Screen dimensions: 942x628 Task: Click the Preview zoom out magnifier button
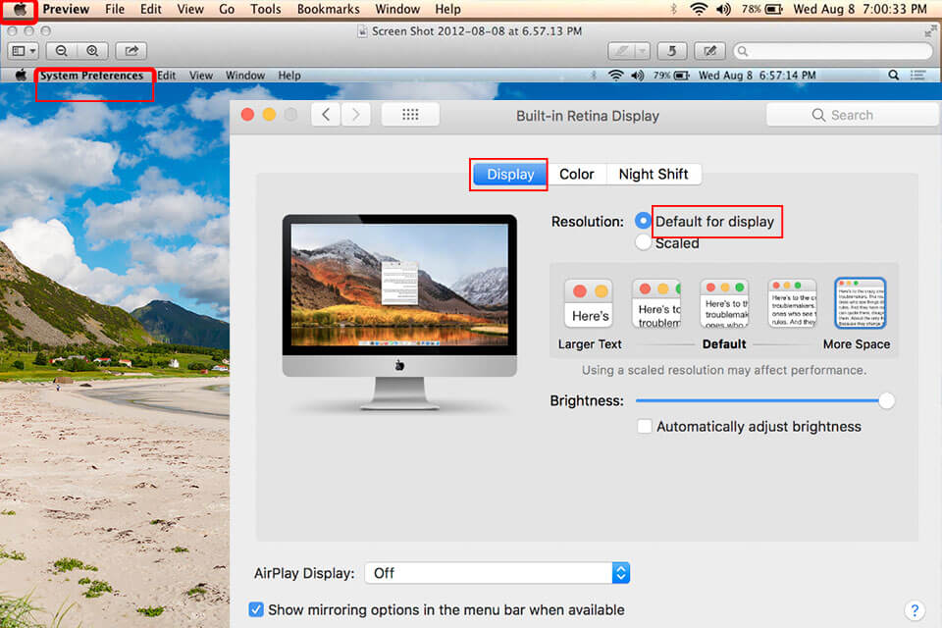tap(62, 51)
